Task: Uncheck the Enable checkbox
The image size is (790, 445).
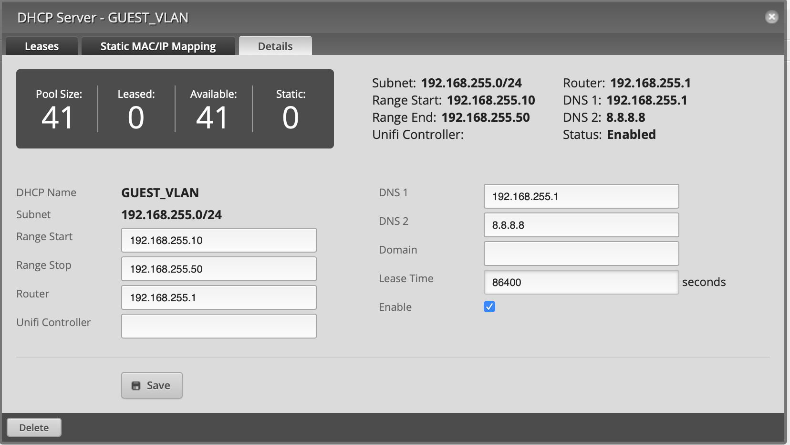Action: pos(489,307)
